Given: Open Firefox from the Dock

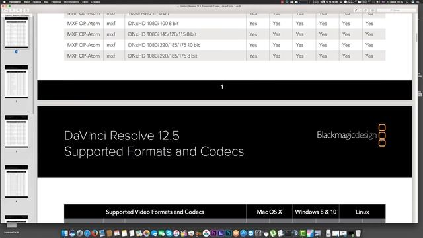Looking at the screenshot, I should click(x=95, y=233).
